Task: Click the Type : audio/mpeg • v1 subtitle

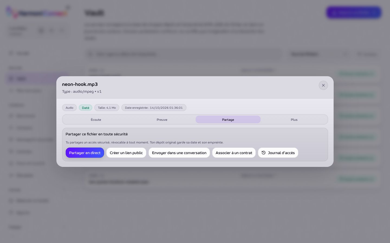Action: click(82, 92)
